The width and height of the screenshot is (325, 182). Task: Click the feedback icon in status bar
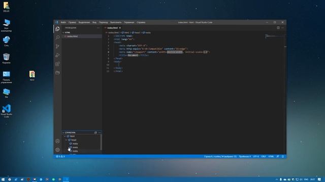[x=278, y=156]
